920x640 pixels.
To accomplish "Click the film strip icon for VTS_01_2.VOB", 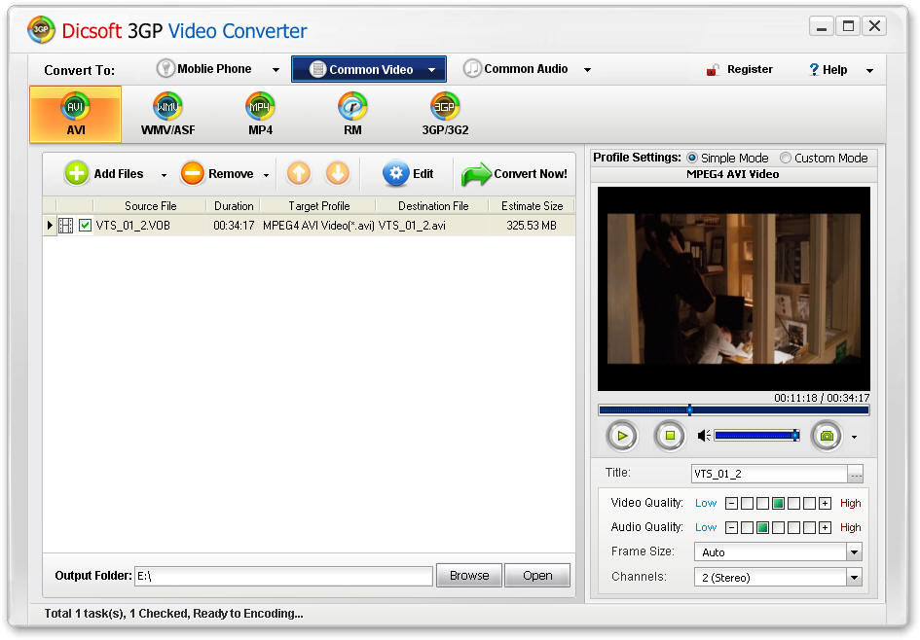I will pos(66,226).
